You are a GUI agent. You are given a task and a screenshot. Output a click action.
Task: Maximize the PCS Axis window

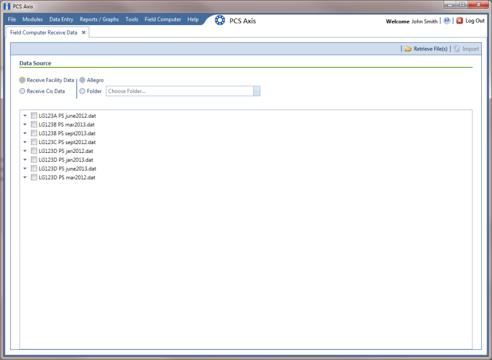(462, 4)
